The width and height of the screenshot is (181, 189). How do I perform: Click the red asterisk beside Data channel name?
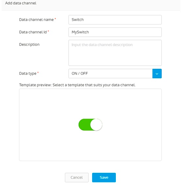click(55, 19)
